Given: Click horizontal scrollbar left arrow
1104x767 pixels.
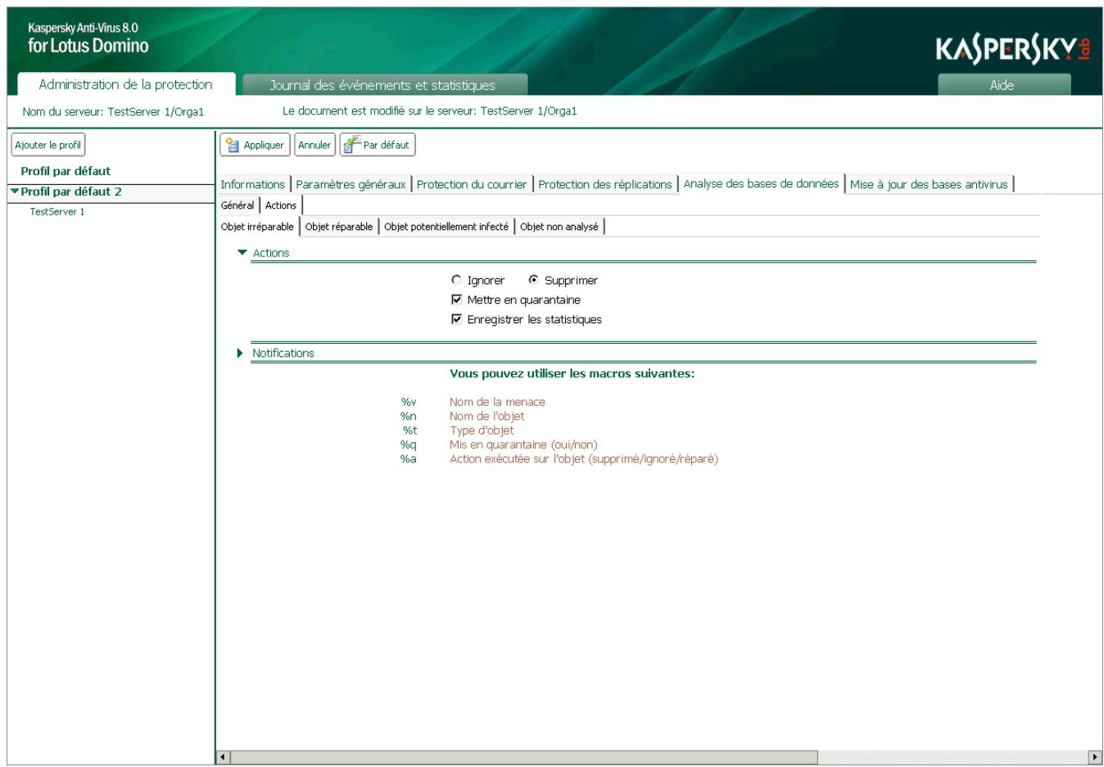Looking at the screenshot, I should coord(224,757).
